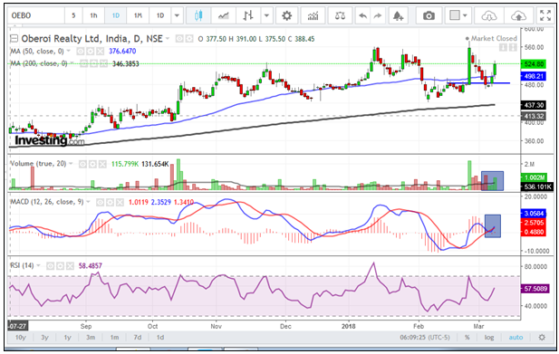Viewport: 559px width, 354px height.
Task: Open bottom-right chart settings gear
Action: (542, 338)
